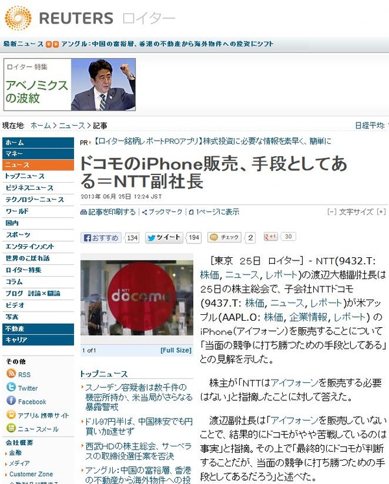Click breadcrumb ホーム link
This screenshot has height=484, width=389.
coord(41,126)
